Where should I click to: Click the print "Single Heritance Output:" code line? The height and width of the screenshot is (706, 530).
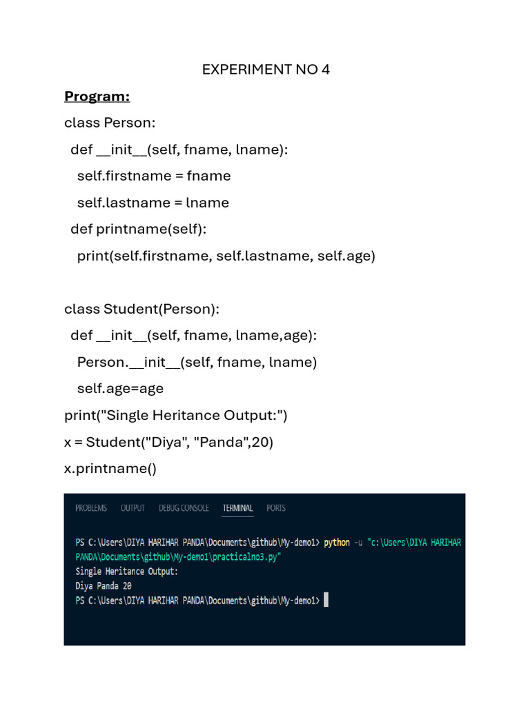tap(176, 415)
